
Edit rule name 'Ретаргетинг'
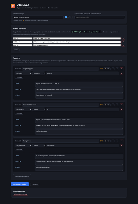tap(61, 141)
